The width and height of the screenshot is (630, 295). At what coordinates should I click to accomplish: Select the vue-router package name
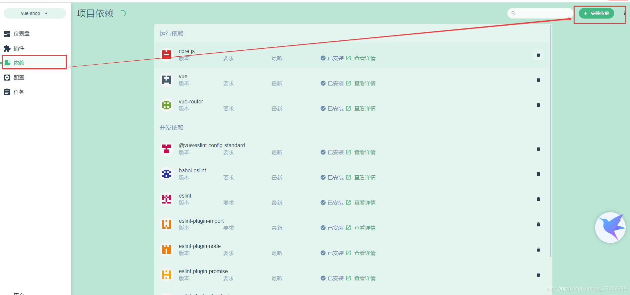click(191, 102)
